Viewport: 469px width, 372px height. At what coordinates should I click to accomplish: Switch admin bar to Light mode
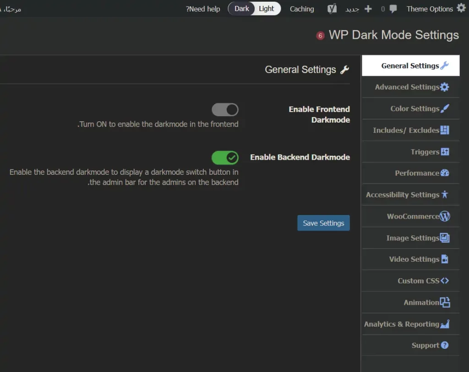tap(267, 9)
